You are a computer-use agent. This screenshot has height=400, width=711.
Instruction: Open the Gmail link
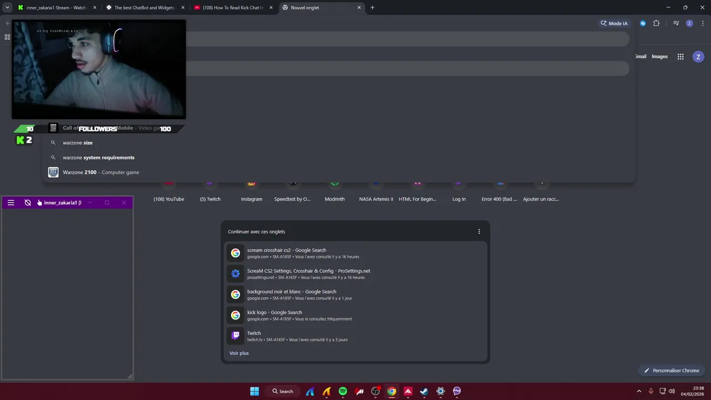(x=640, y=57)
